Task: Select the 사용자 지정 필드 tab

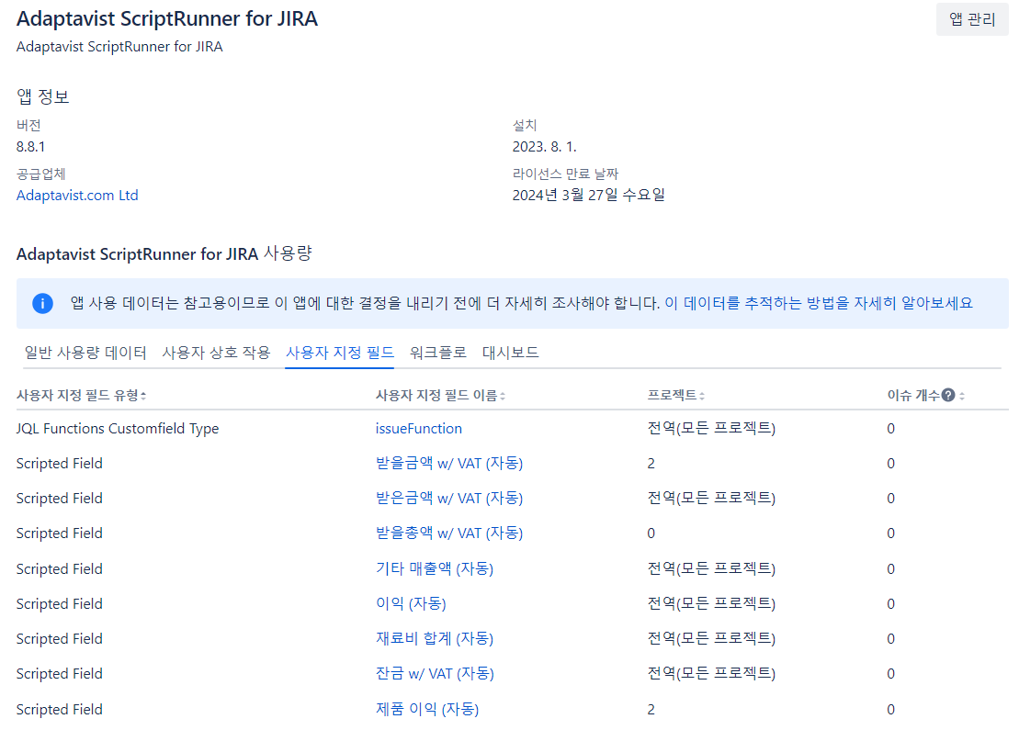Action: [x=340, y=353]
